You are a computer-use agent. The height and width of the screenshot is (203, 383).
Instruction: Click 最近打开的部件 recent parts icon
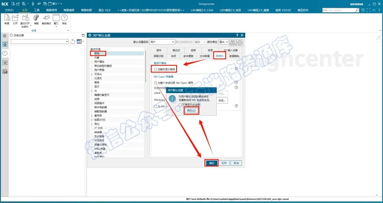tap(25, 18)
